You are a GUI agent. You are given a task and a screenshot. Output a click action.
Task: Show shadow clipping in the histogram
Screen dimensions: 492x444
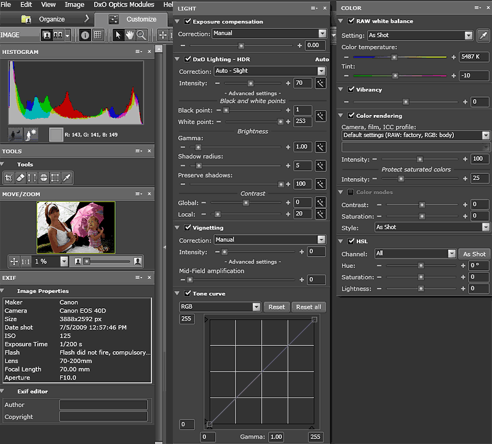(x=15, y=133)
